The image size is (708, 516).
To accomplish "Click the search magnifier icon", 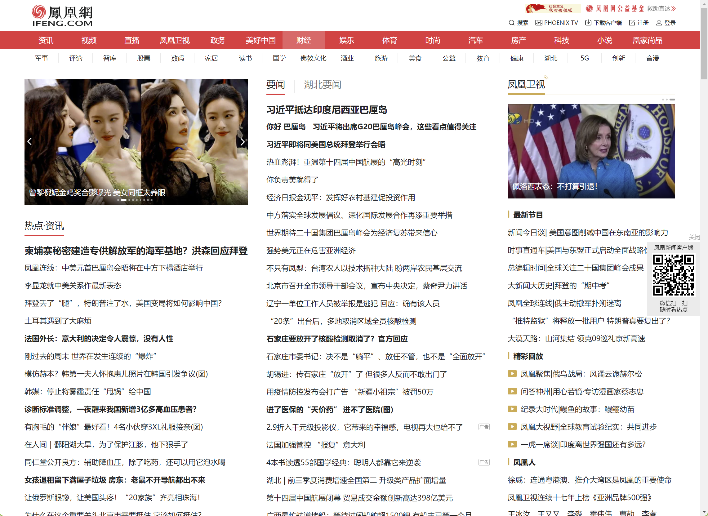I will point(511,23).
